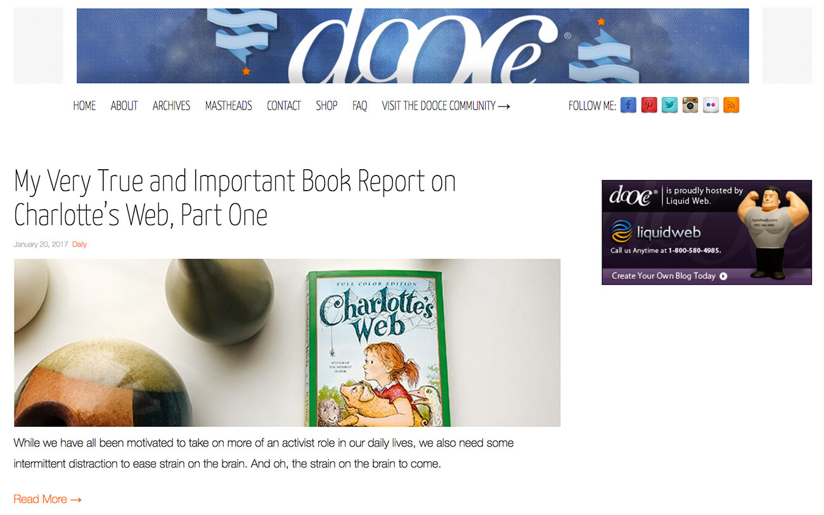
Task: Go to the HOME menu item
Action: click(x=84, y=106)
